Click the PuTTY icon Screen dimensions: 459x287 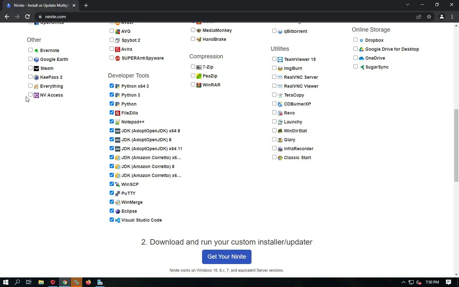tap(118, 193)
